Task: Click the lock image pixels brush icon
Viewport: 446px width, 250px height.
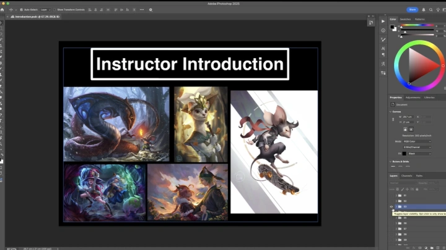Action: point(403,189)
